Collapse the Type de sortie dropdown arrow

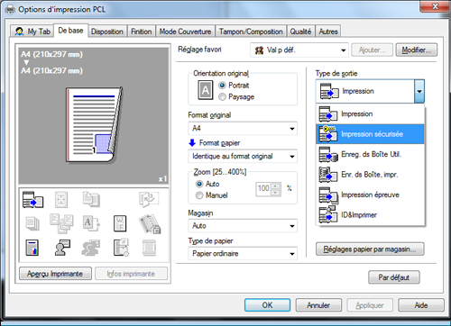(419, 91)
